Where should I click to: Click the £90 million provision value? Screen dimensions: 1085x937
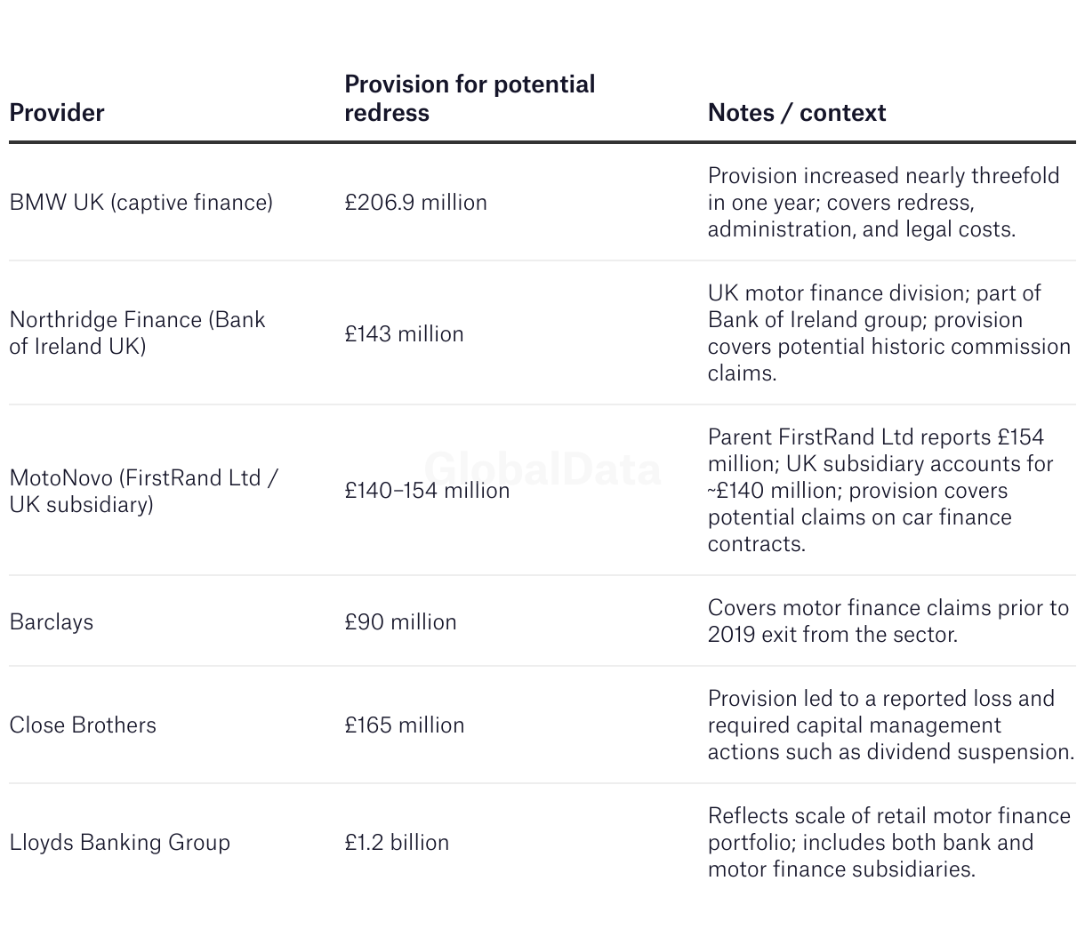[400, 622]
